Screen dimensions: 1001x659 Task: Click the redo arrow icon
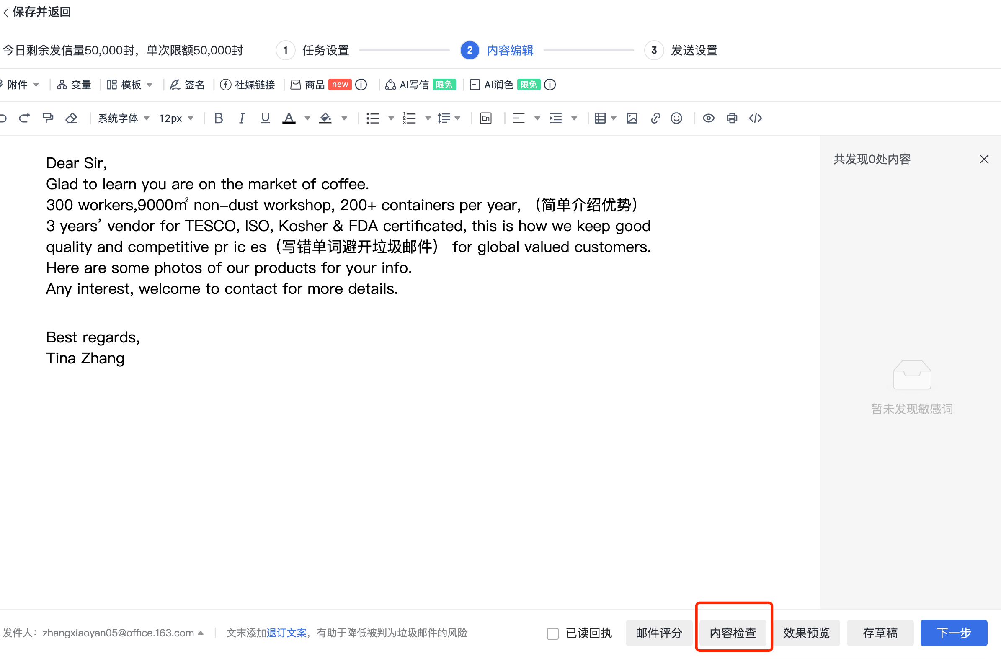pyautogui.click(x=24, y=118)
